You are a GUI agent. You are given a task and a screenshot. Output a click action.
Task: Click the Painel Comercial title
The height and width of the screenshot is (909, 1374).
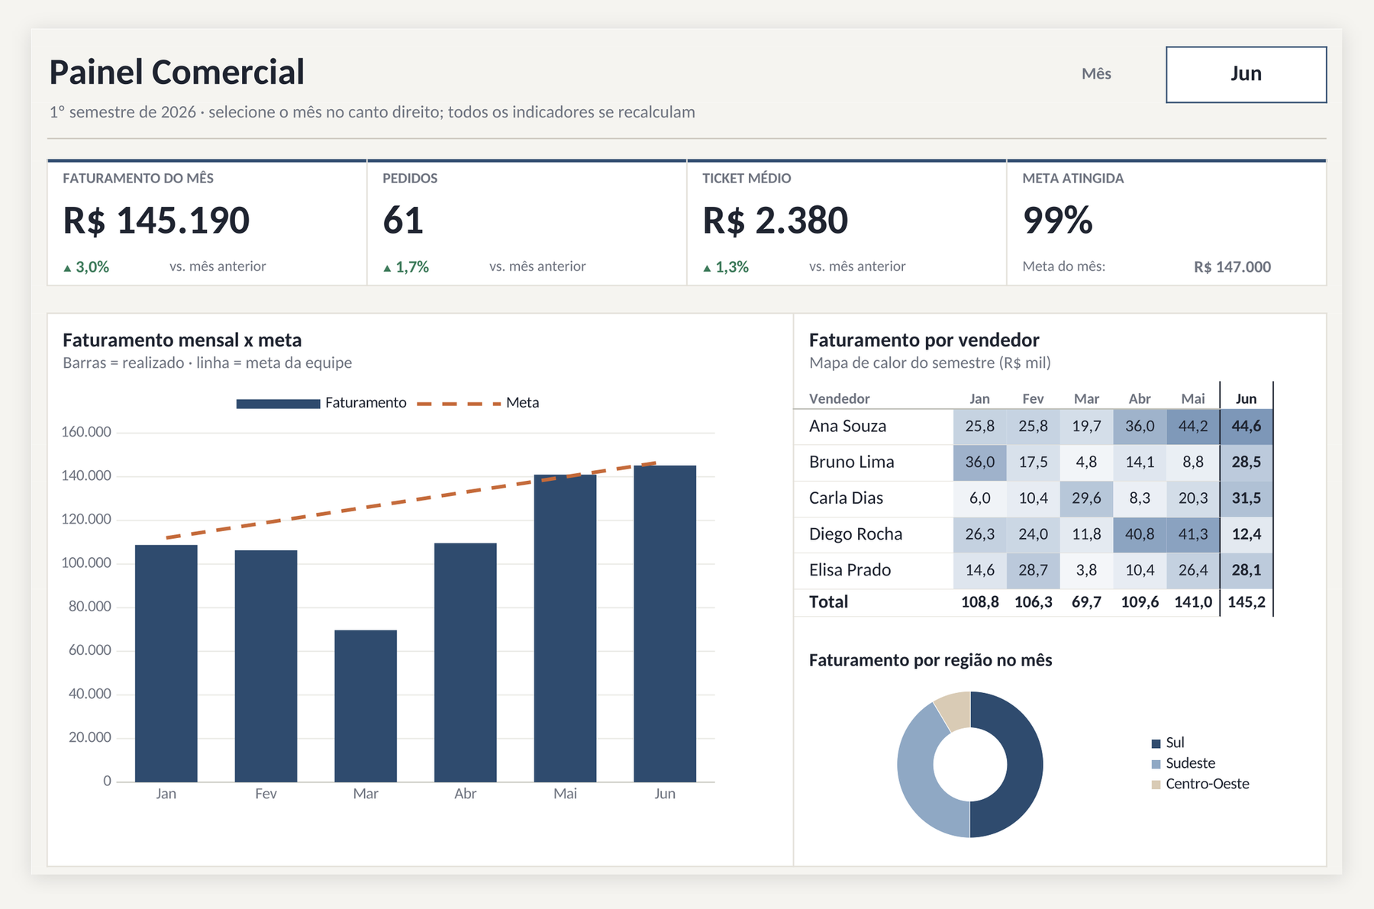coord(176,72)
